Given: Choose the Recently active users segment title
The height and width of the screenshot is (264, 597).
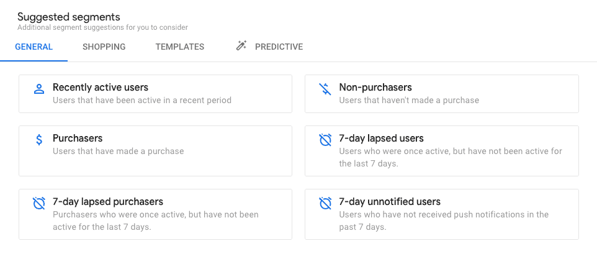Looking at the screenshot, I should tap(101, 87).
